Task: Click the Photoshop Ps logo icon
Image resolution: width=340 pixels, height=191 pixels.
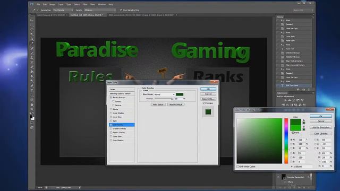Action: point(31,4)
